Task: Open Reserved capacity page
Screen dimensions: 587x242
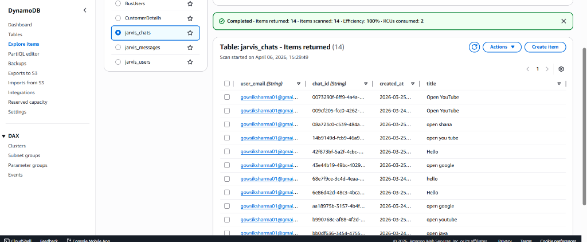Action: 28,102
